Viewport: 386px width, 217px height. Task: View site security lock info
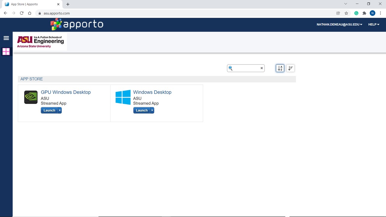coord(40,13)
